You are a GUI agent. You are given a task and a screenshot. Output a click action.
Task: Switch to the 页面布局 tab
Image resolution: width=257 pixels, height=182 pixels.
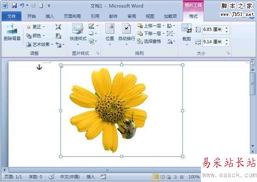(72, 16)
